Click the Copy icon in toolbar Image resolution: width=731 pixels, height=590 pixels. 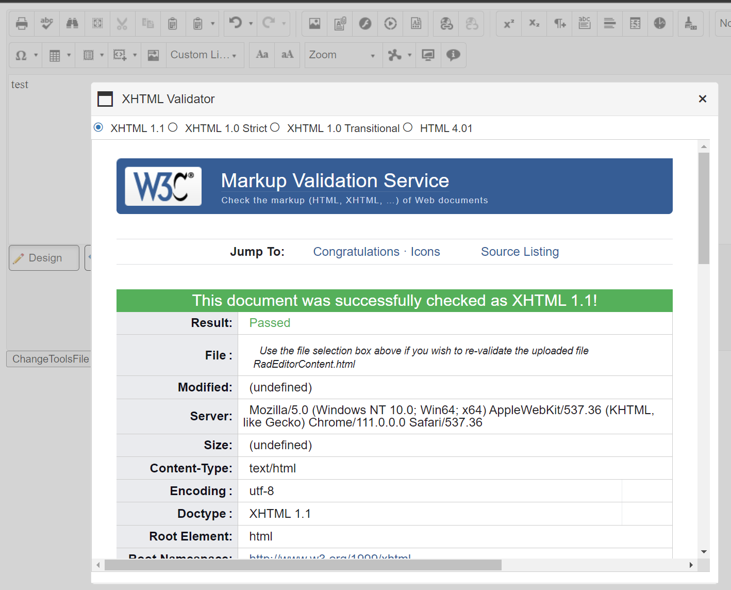pos(147,23)
